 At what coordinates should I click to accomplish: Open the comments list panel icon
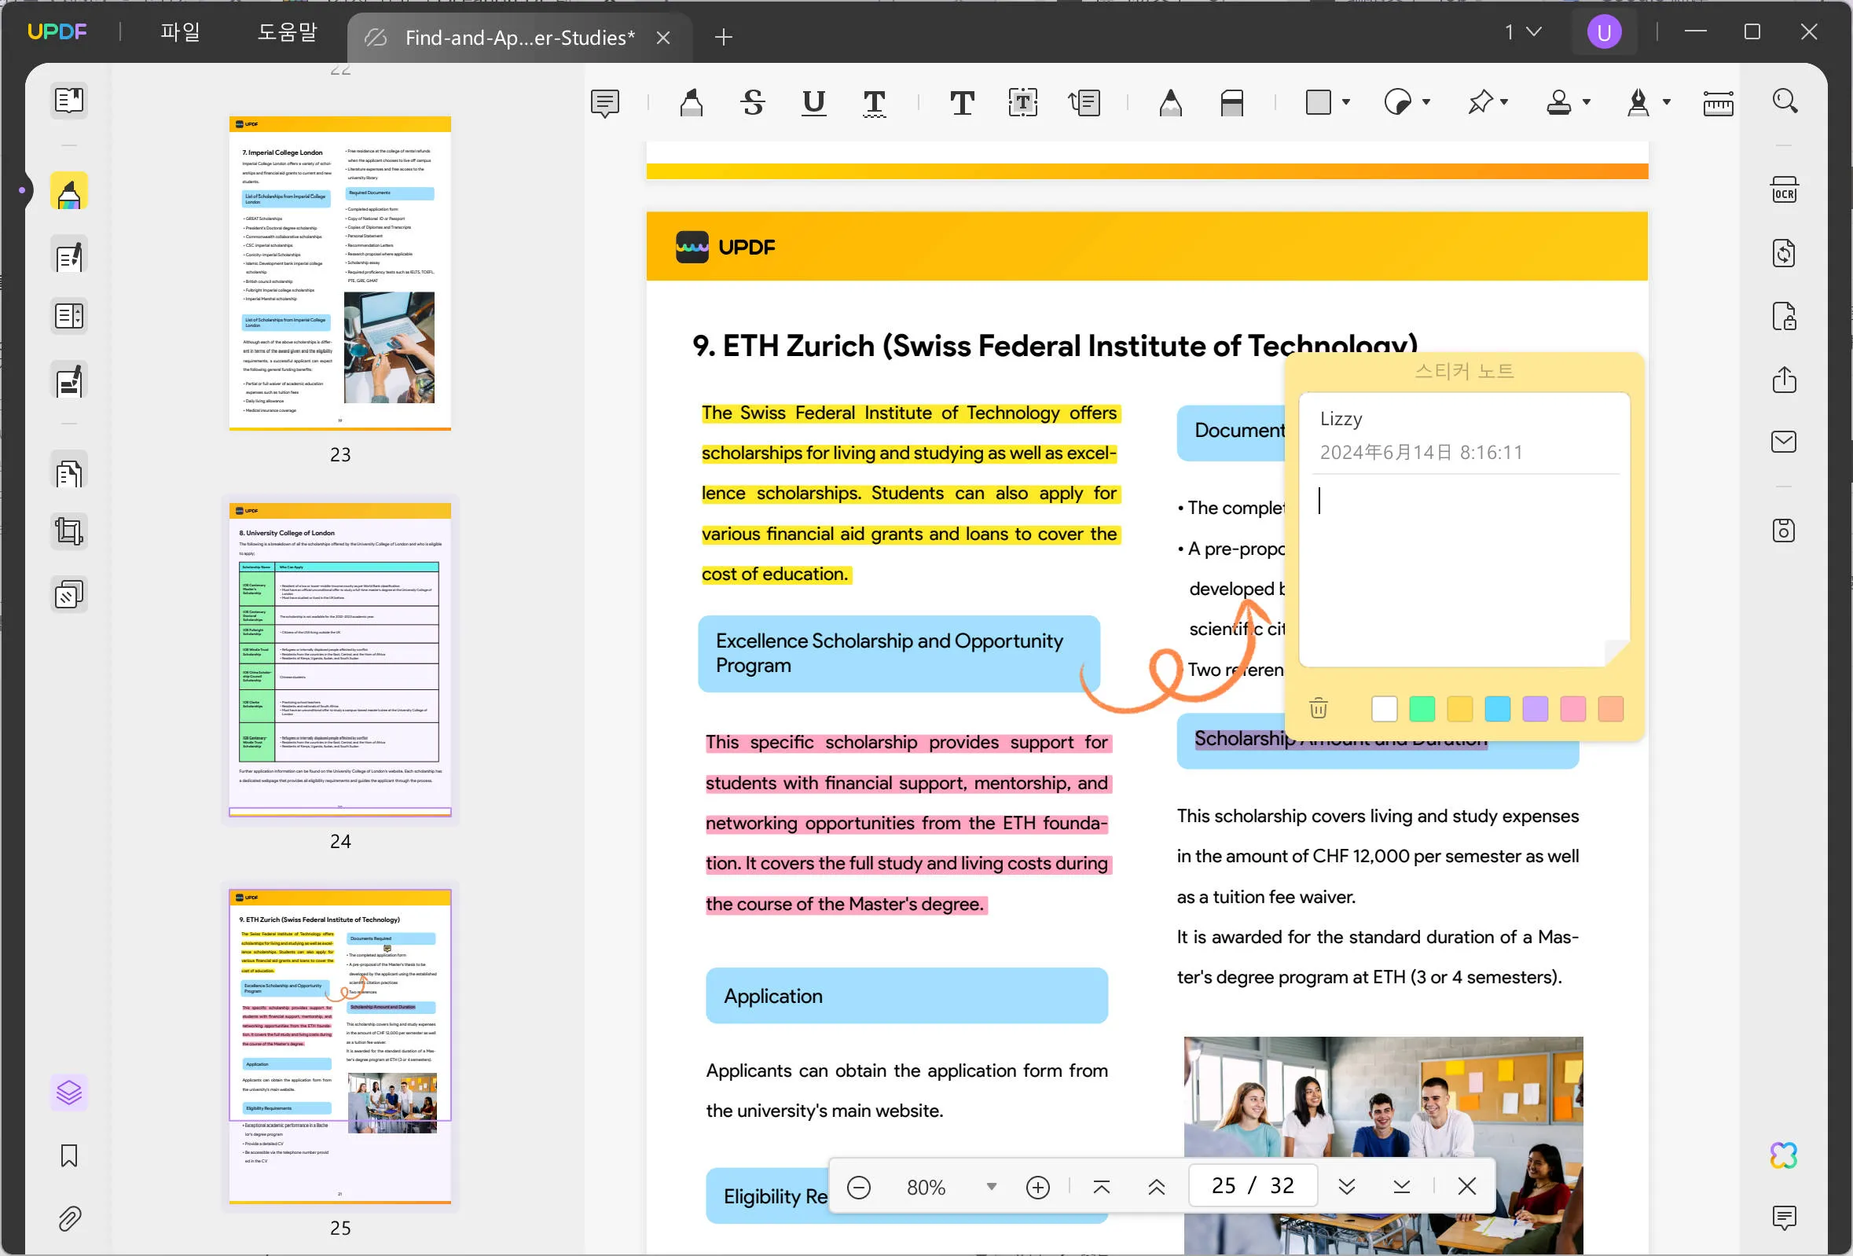pos(1785,1217)
